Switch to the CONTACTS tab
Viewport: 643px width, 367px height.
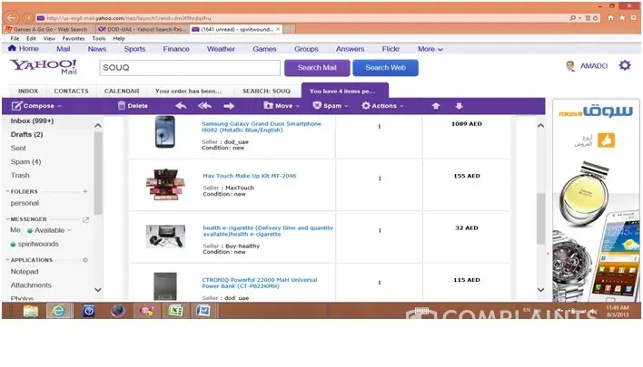[x=71, y=91]
